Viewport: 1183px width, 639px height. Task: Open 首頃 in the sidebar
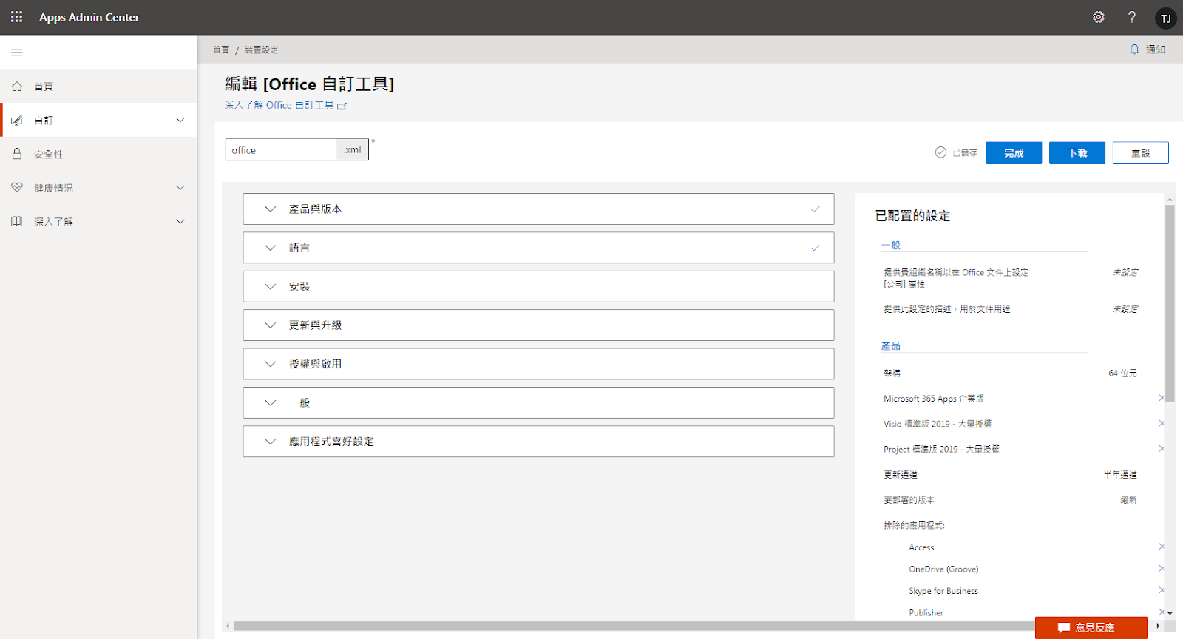(x=99, y=87)
